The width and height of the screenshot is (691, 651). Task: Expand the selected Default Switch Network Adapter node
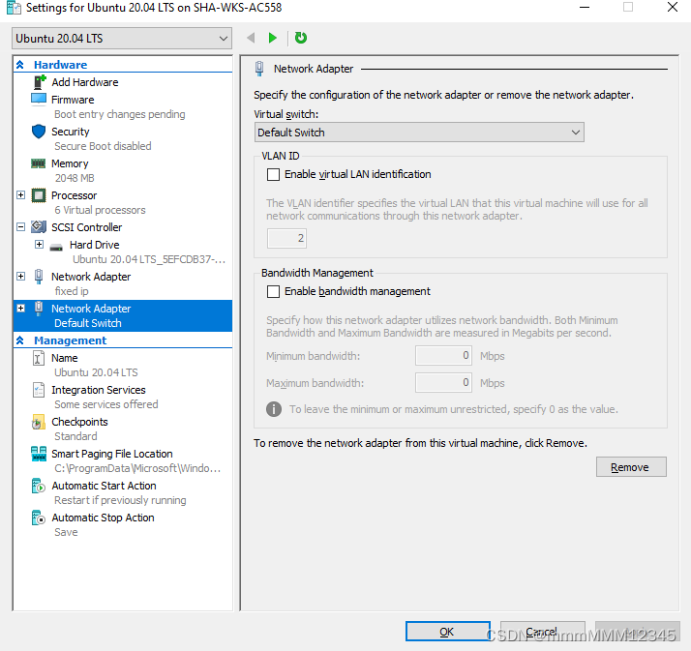pos(20,308)
